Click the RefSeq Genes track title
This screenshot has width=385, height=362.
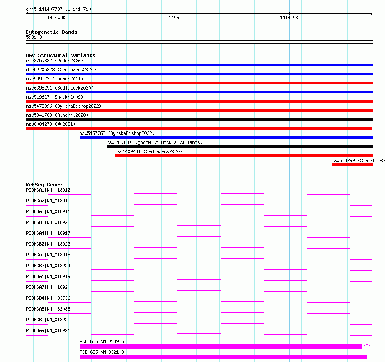point(44,185)
